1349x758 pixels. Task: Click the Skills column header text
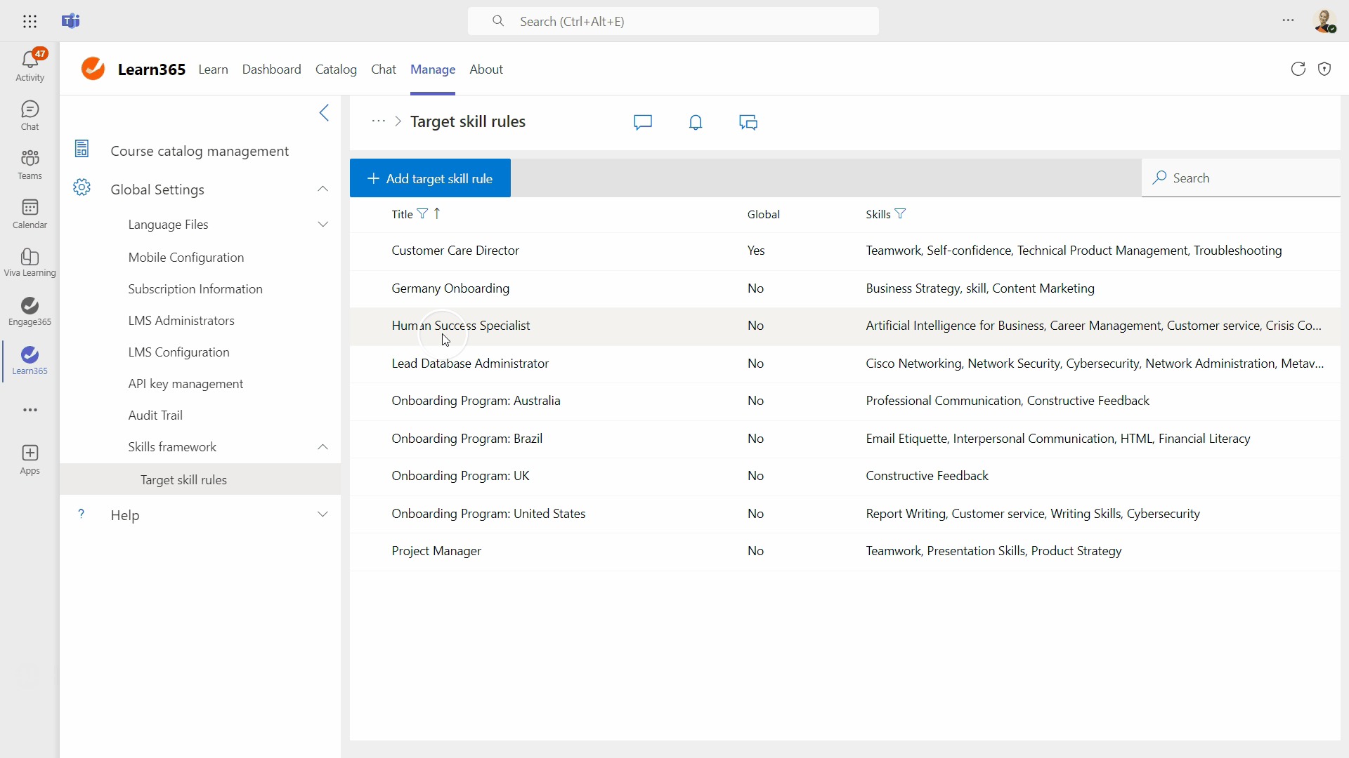click(x=878, y=214)
